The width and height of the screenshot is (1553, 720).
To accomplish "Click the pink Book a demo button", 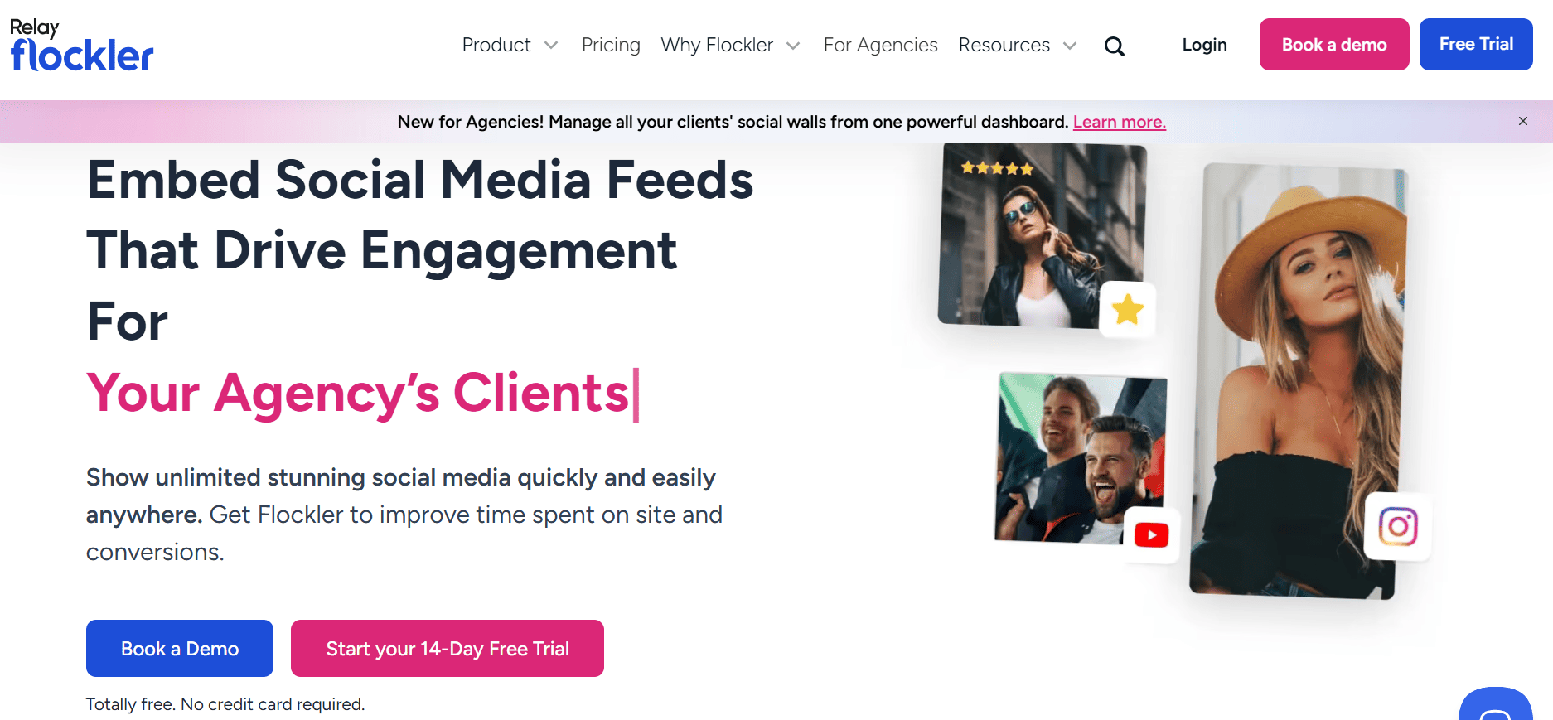I will pyautogui.click(x=1334, y=45).
